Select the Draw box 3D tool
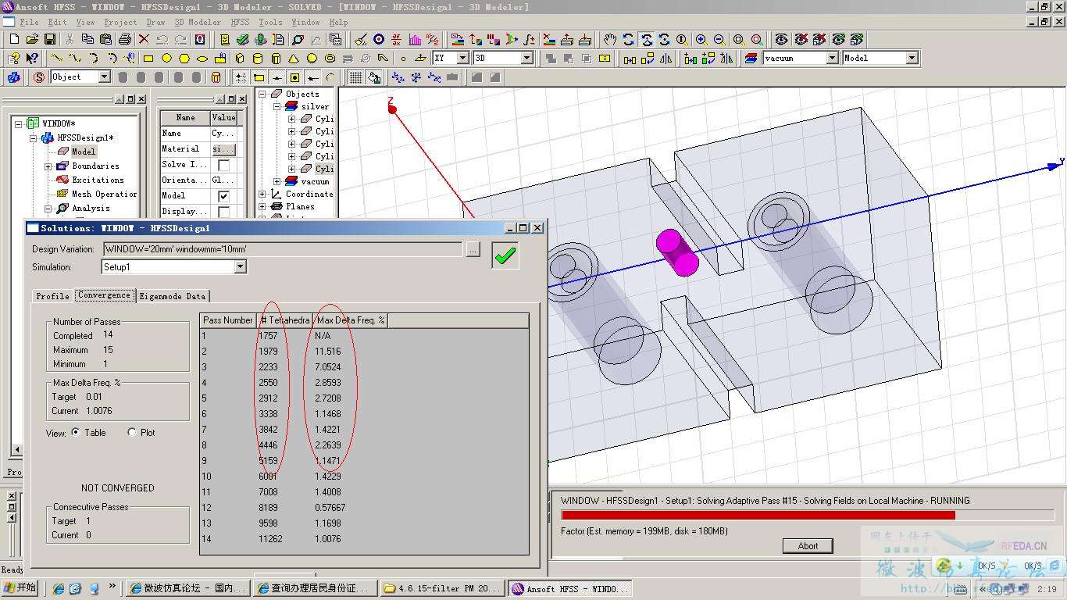Viewport: 1067px width, 600px height. coord(239,58)
